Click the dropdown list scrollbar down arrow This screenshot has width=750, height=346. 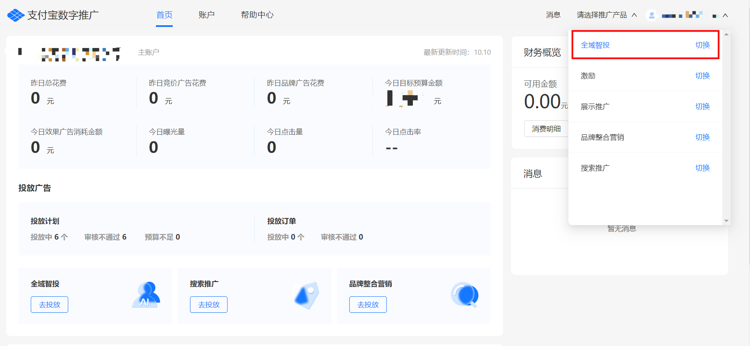pos(726,221)
